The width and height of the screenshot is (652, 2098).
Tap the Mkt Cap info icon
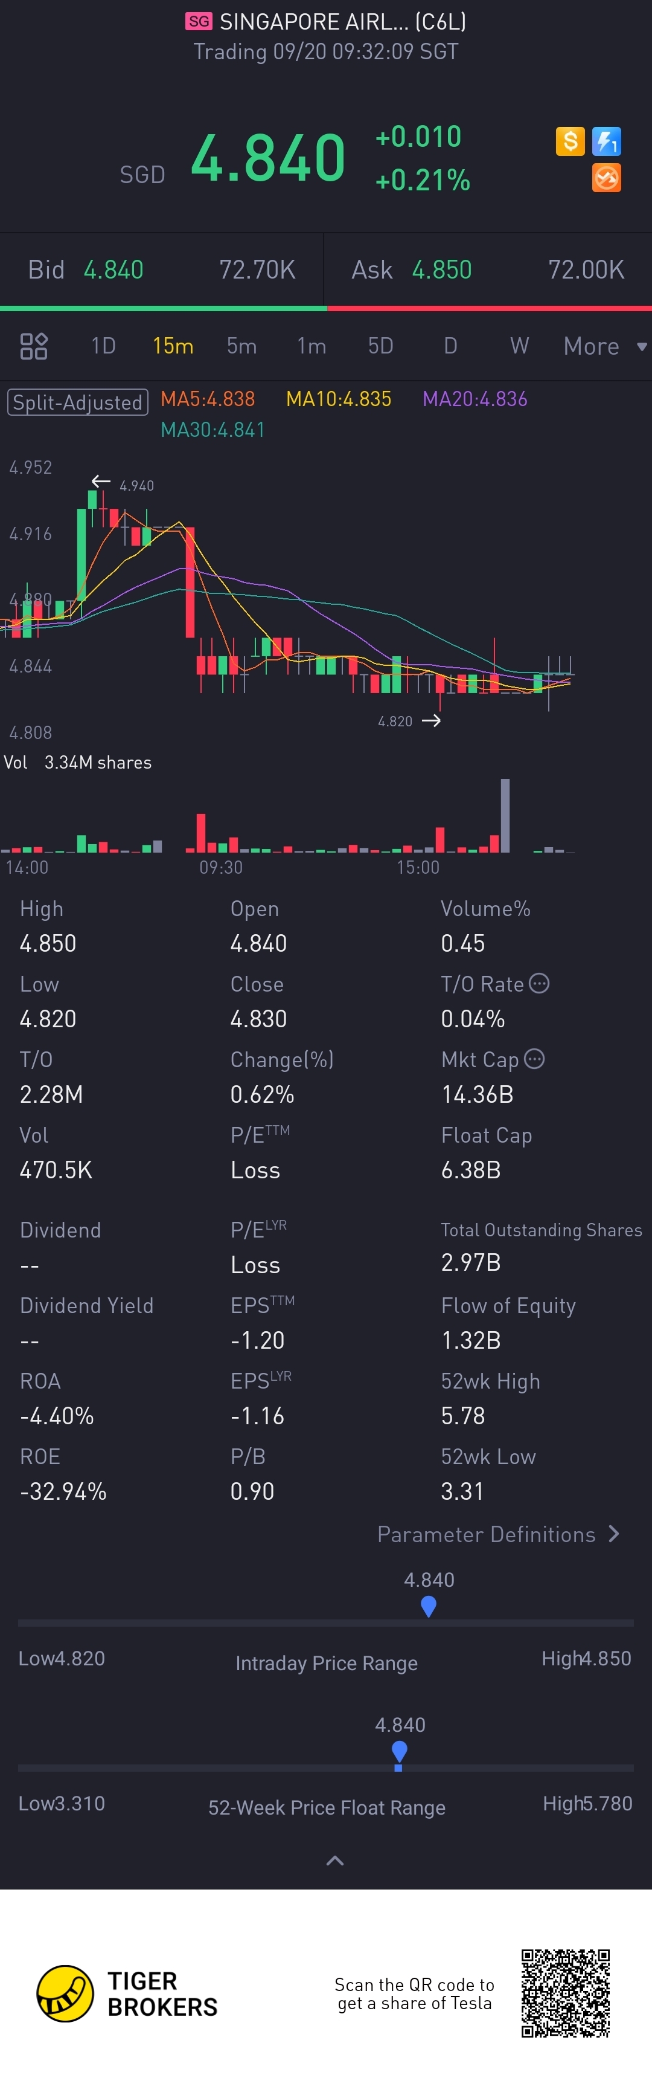pos(534,1059)
